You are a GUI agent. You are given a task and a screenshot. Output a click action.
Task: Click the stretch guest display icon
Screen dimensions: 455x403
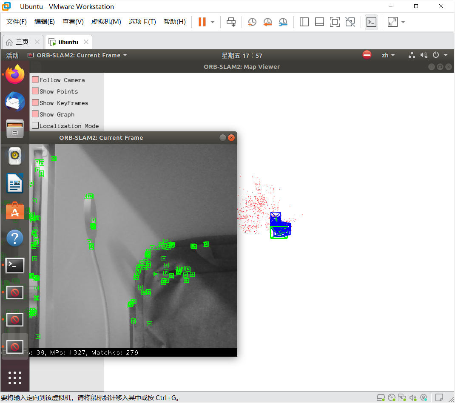(x=392, y=22)
